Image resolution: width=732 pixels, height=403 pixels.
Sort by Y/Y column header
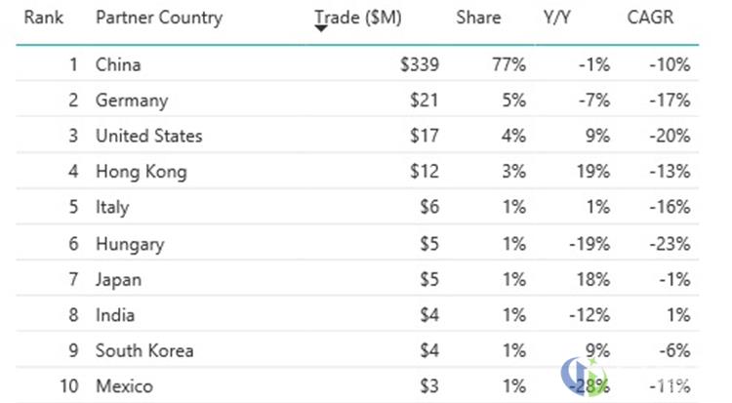tap(557, 18)
